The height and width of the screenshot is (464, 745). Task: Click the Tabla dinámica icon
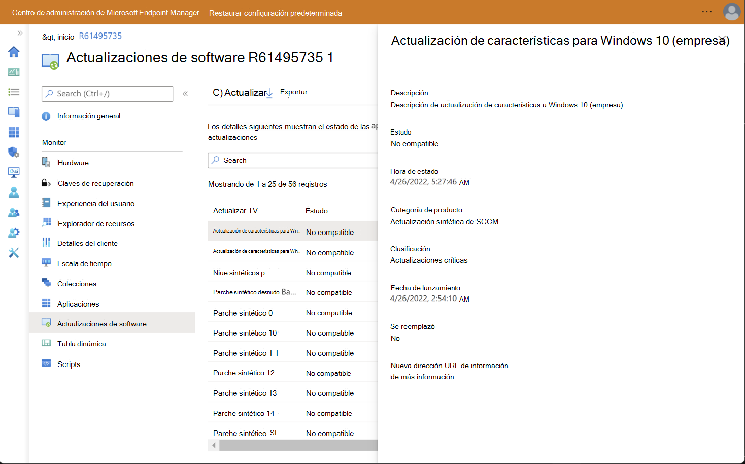[x=46, y=343]
